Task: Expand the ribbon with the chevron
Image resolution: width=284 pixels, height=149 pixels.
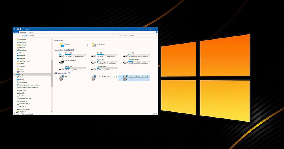Action: click(x=154, y=32)
